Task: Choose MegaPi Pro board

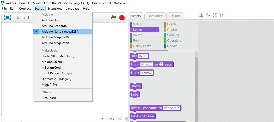Action: coord(63,85)
